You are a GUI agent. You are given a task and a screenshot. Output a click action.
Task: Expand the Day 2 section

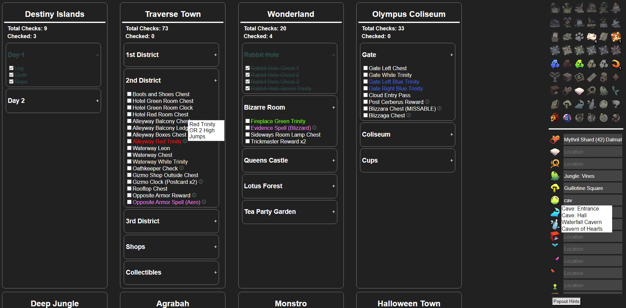click(97, 101)
